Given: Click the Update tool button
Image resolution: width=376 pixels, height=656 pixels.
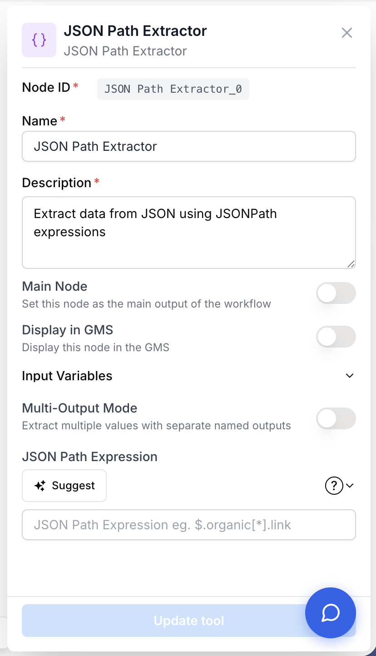Looking at the screenshot, I should (x=189, y=621).
